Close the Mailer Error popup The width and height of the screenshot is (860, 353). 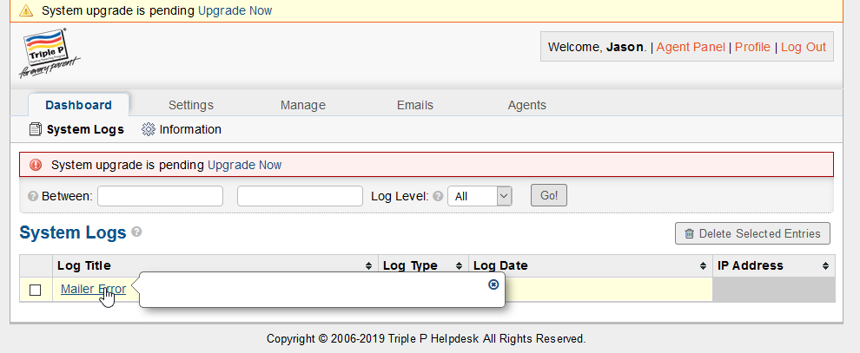tap(493, 284)
